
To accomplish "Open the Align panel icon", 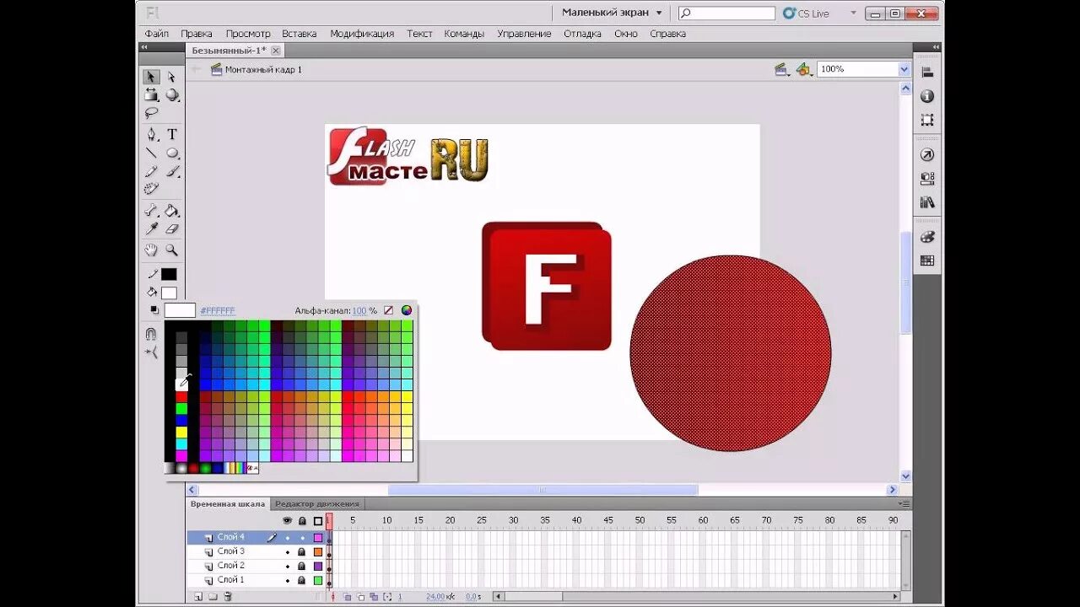I will [927, 73].
